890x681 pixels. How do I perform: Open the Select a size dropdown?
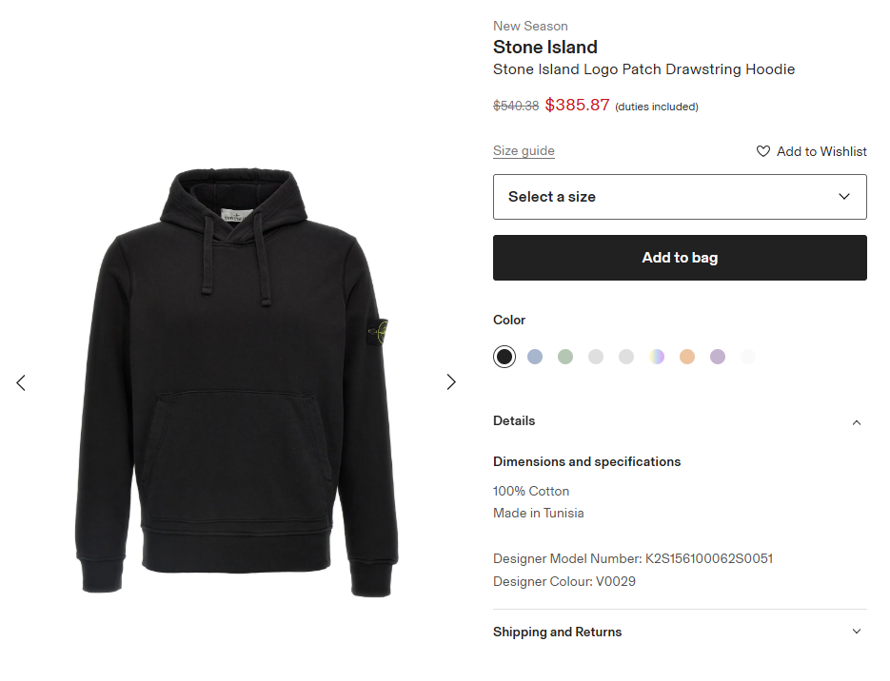(680, 197)
